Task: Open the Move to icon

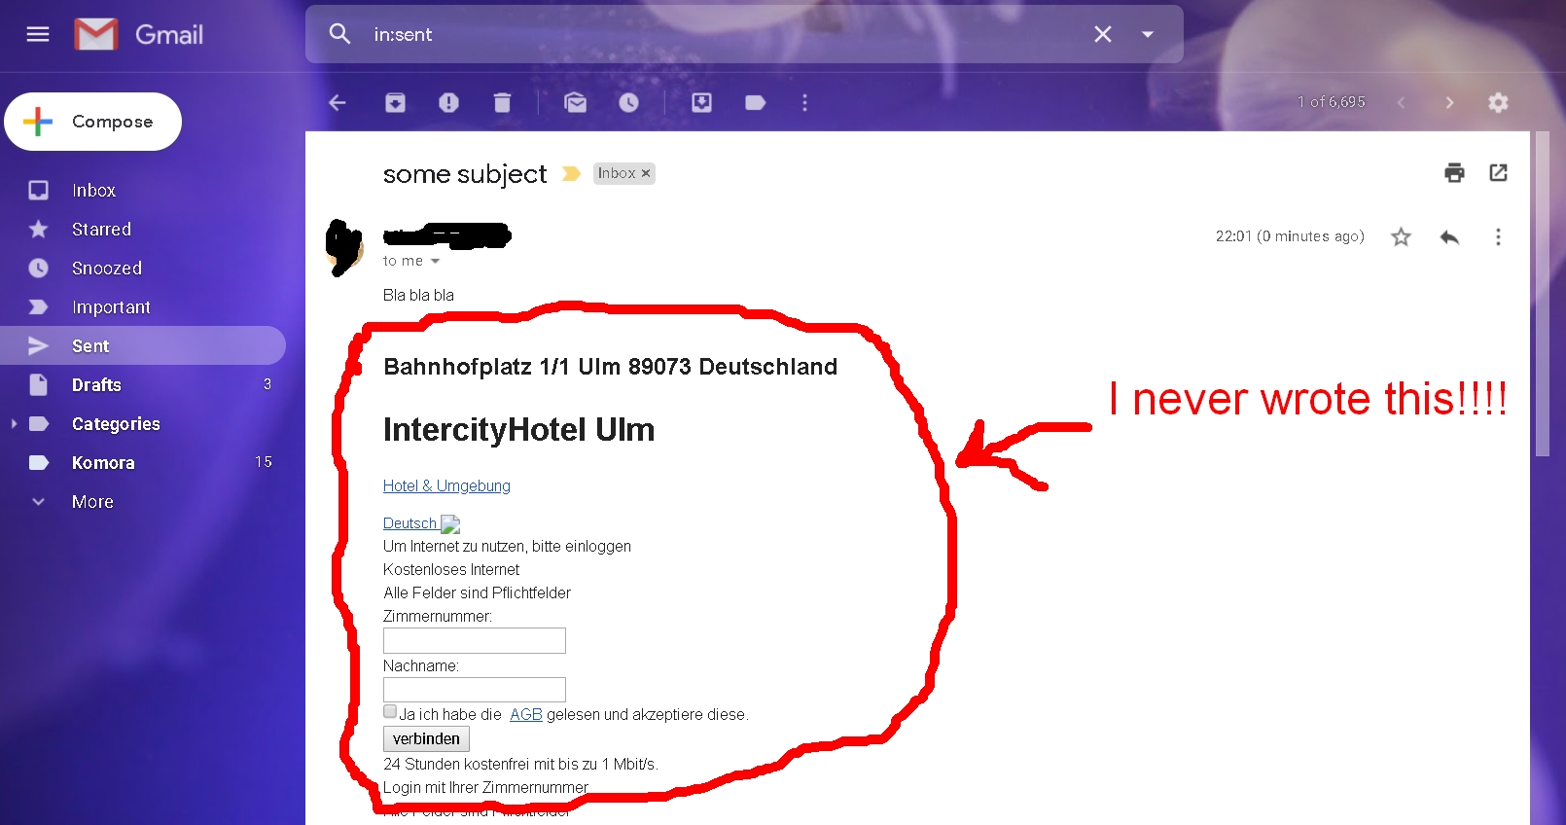Action: coord(701,102)
